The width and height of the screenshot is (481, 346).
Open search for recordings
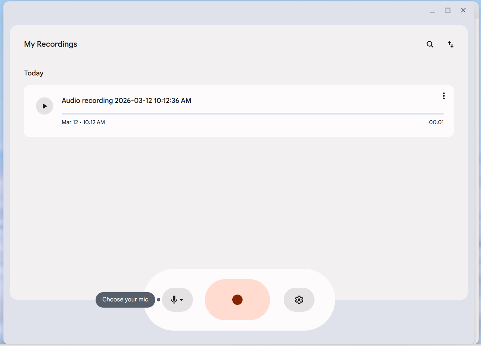click(430, 44)
